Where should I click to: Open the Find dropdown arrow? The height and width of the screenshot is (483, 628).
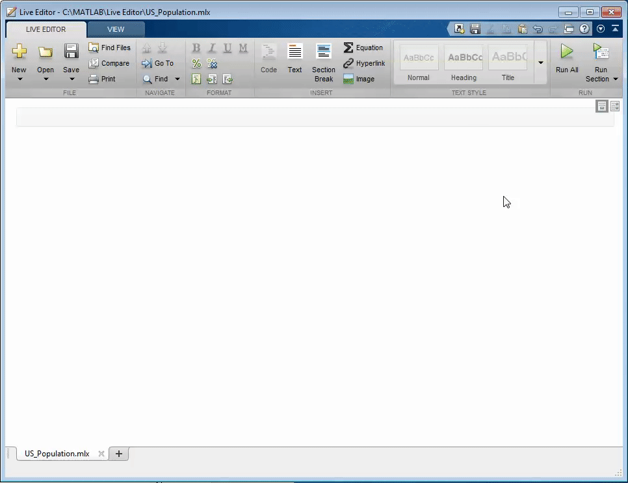coord(176,79)
